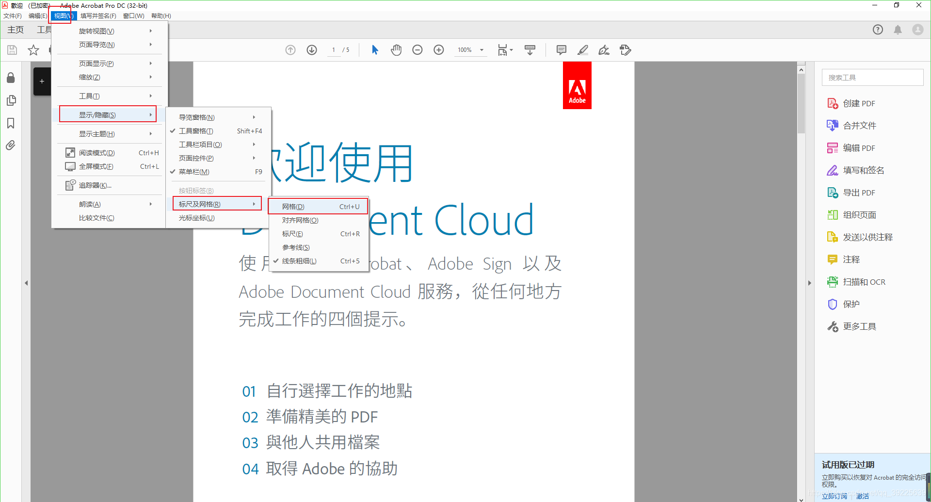Viewport: 931px width, 502px height.
Task: Expand the 显示主题 submenu
Action: [x=110, y=134]
